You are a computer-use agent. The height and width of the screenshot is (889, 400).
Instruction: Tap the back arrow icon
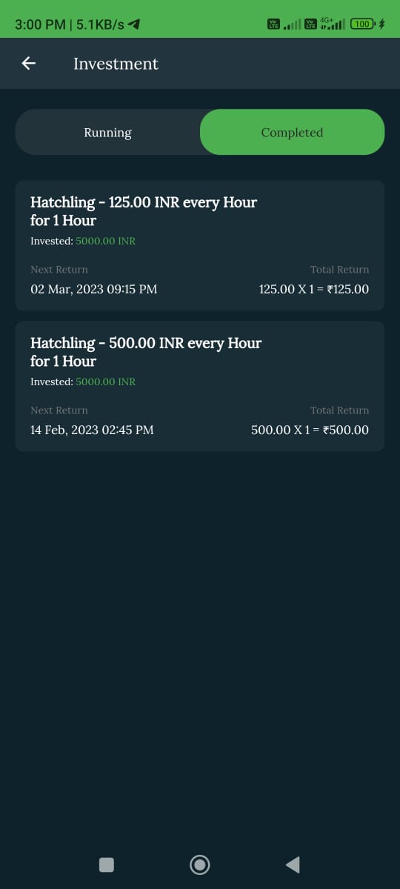(x=29, y=64)
